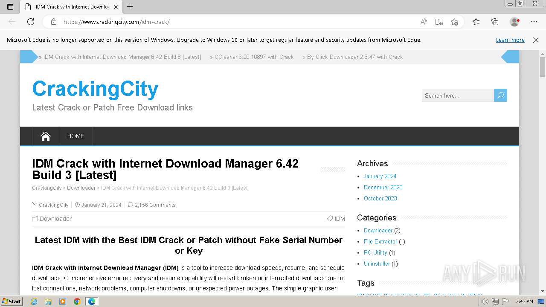Open the Uninstaller category
Screen dimensions: 546x307
[377, 264]
